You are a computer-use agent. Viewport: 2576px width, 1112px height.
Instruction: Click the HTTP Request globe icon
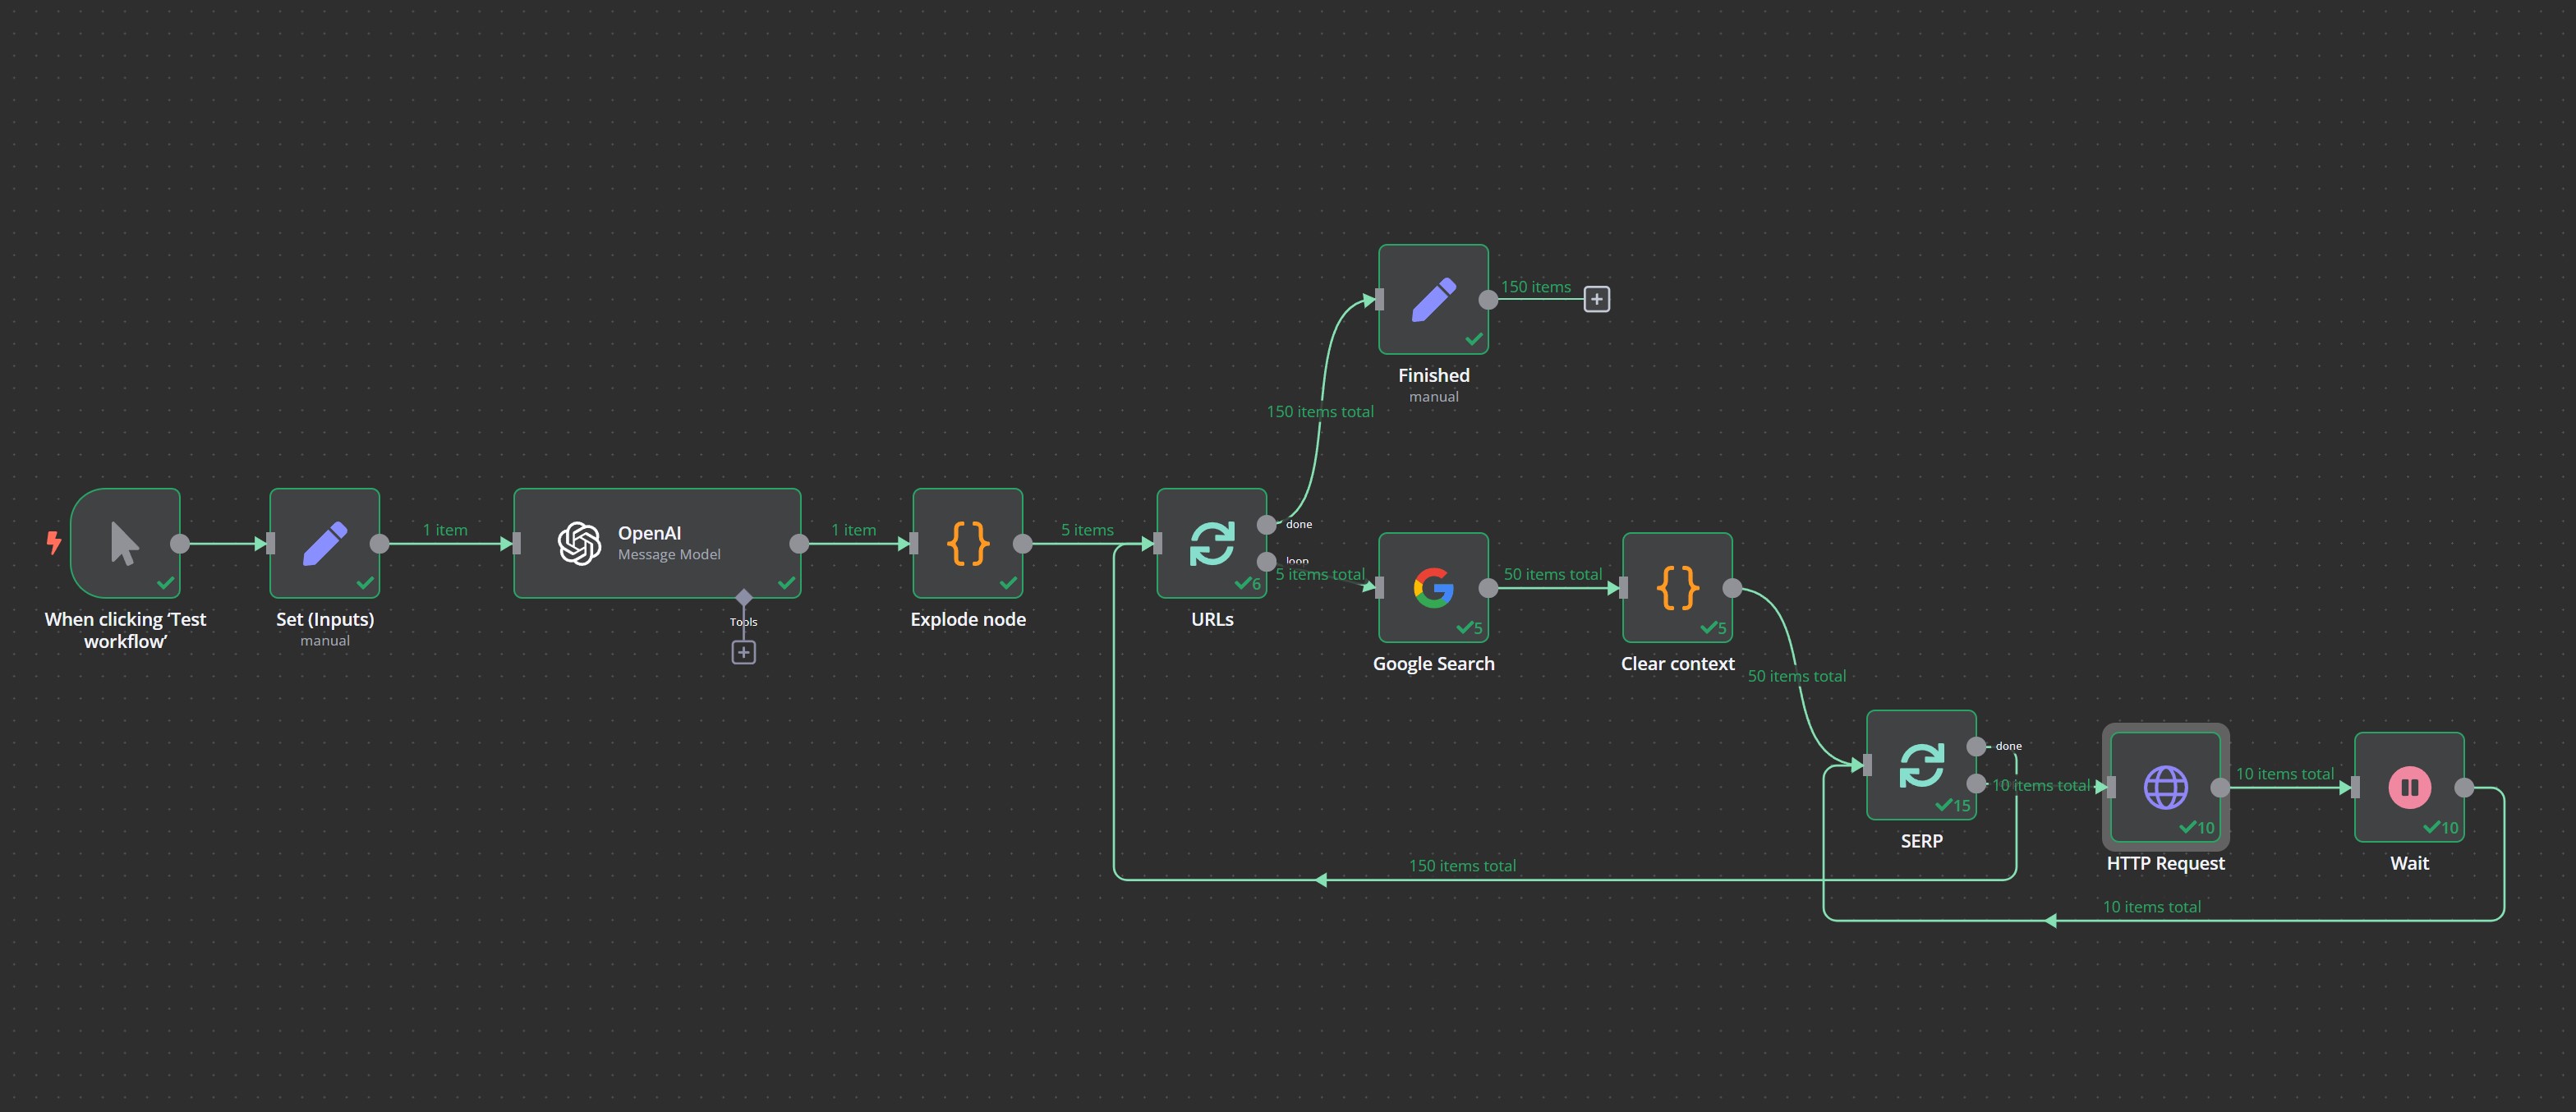[2166, 787]
